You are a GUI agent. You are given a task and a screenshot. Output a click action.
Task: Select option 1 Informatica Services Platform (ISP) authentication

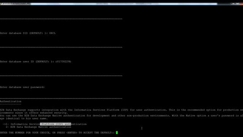[x=45, y=124]
